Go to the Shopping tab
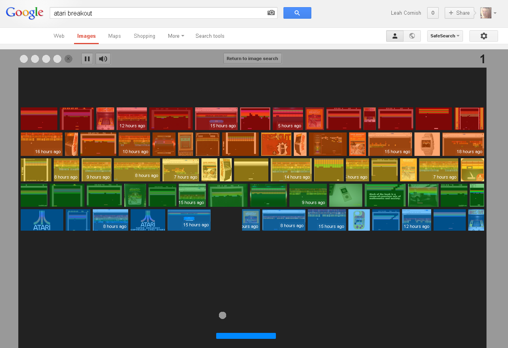The width and height of the screenshot is (508, 348). coord(145,36)
